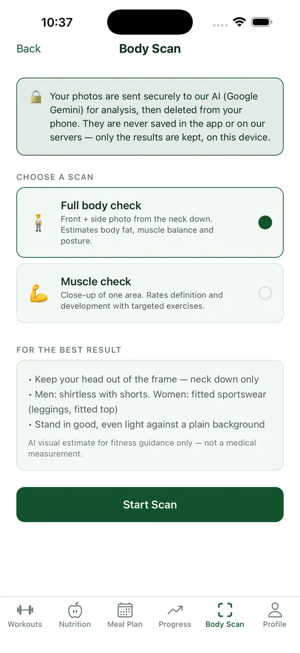Tap the Wi-Fi status bar icon
Viewport: 300px width, 653px height.
239,22
